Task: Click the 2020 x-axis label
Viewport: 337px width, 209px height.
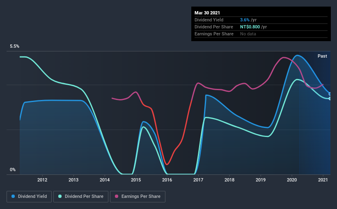Action: tap(292, 180)
